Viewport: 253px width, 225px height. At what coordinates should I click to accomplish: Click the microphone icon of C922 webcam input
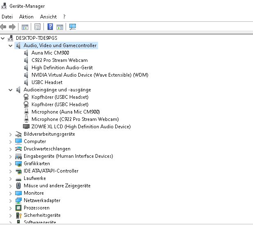pos(26,119)
